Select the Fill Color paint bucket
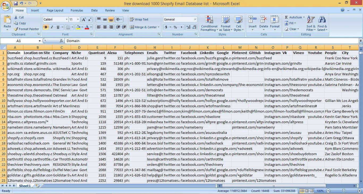Screen dimensions: 363x194 point(78,27)
